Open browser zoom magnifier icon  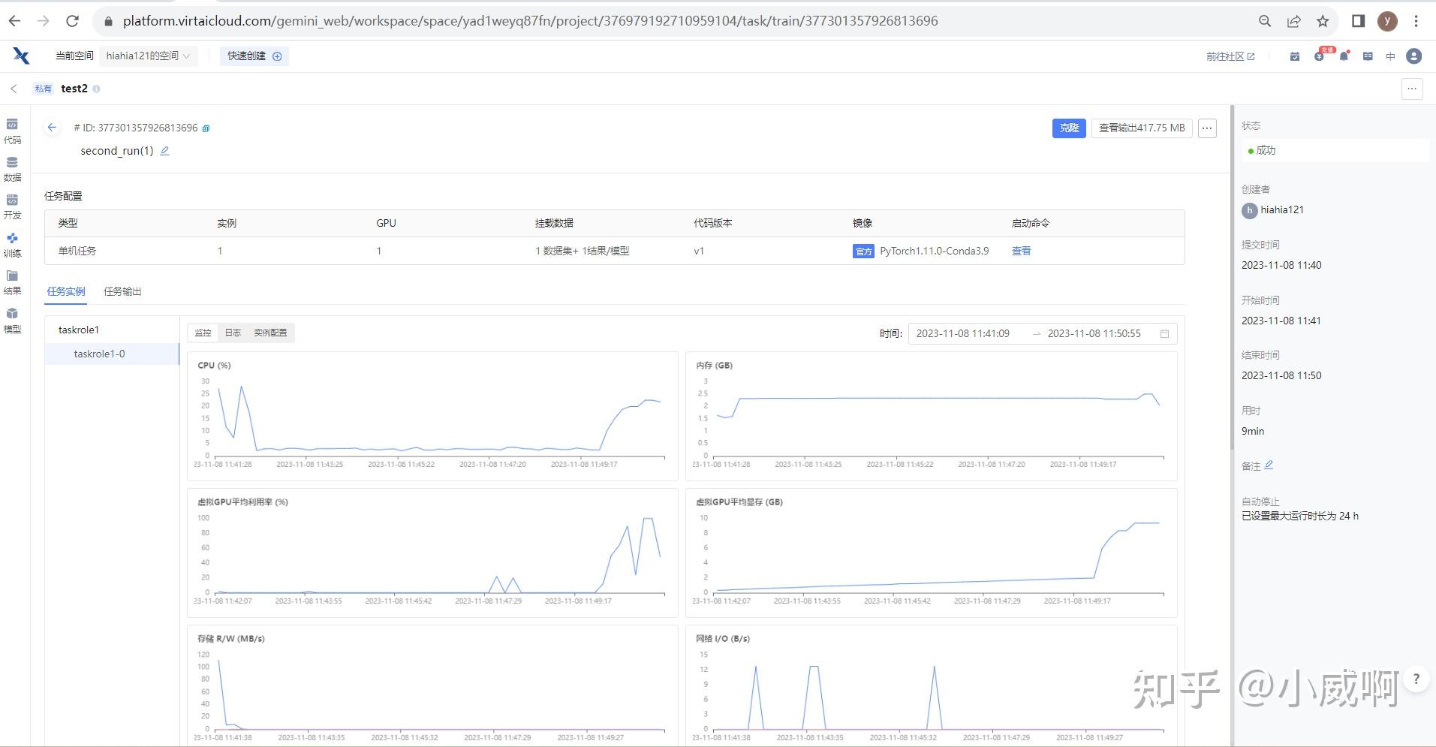(1265, 21)
